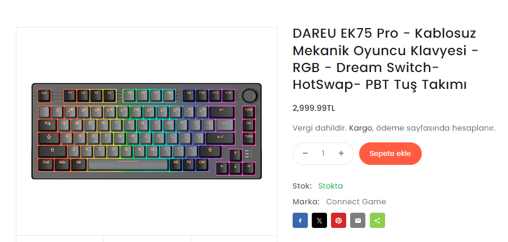This screenshot has width=508, height=242.
Task: Share product on Facebook
Action: 300,220
